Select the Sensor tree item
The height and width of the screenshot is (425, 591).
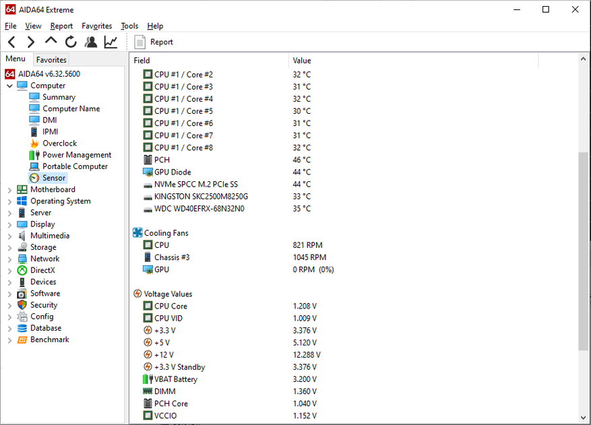point(54,178)
